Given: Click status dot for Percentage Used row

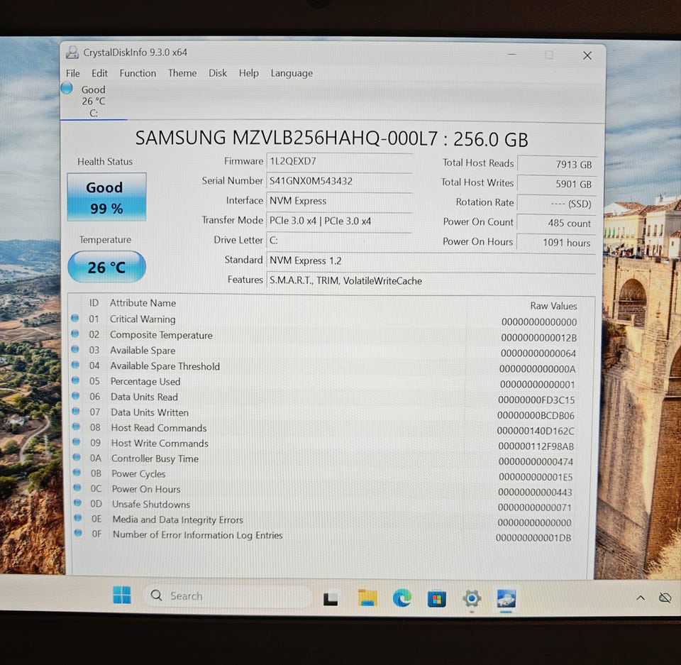Looking at the screenshot, I should click(x=76, y=380).
